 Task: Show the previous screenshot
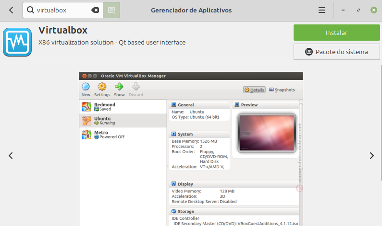(11, 156)
